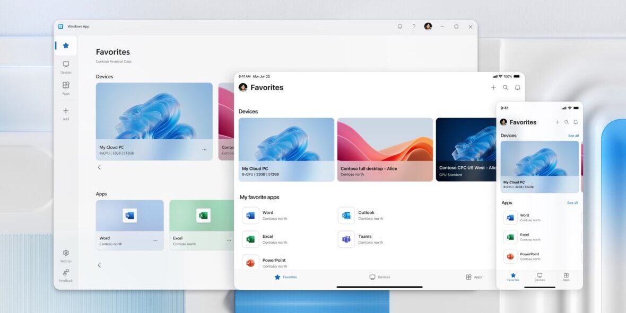The width and height of the screenshot is (626, 313).
Task: Switch to Apps tab in tablet bottom bar
Action: pyautogui.click(x=474, y=277)
